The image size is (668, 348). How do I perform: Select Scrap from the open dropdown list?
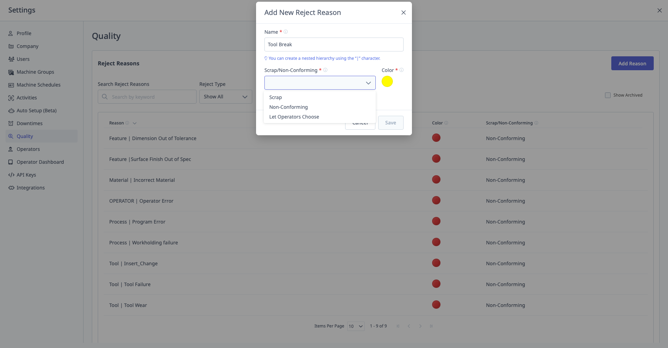pyautogui.click(x=275, y=97)
